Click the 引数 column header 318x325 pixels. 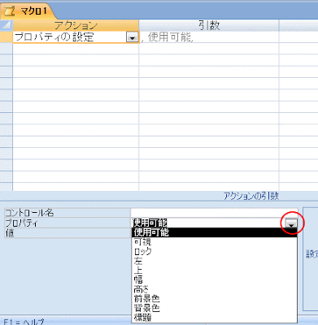[209, 25]
